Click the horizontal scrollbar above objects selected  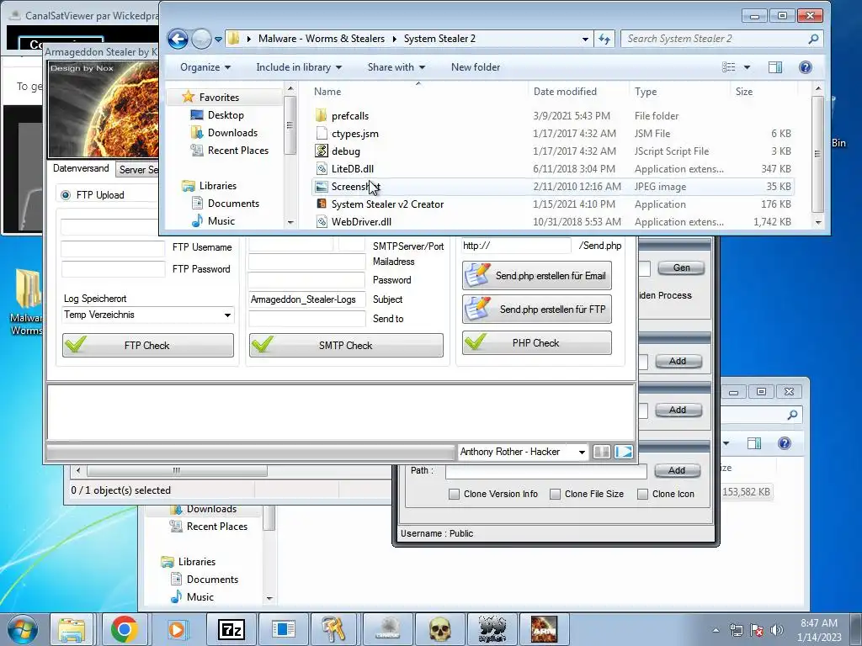177,471
